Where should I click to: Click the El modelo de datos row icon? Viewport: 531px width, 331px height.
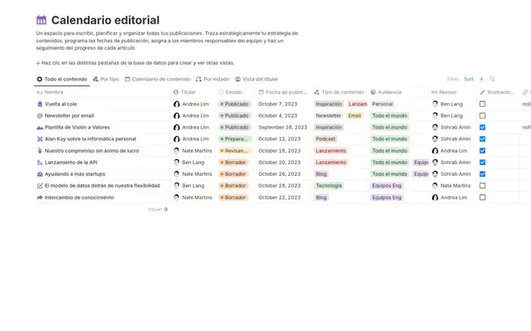40,186
